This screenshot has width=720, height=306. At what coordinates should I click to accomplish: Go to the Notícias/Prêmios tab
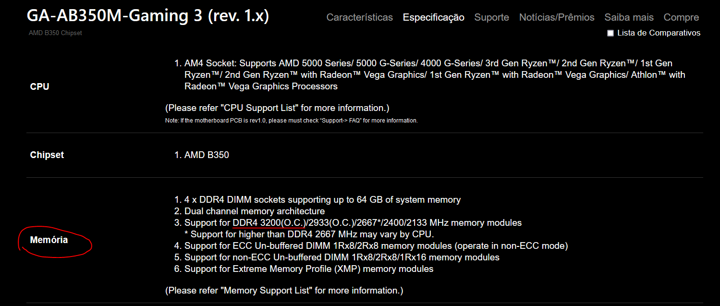pyautogui.click(x=557, y=17)
